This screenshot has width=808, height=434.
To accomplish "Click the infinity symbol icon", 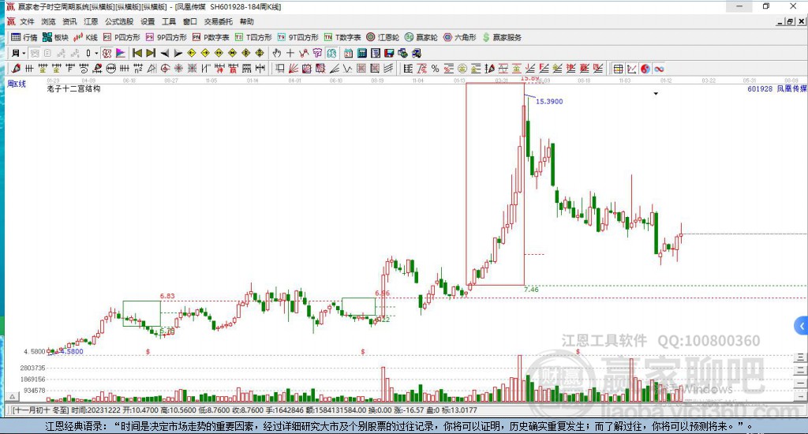I will click(x=659, y=69).
